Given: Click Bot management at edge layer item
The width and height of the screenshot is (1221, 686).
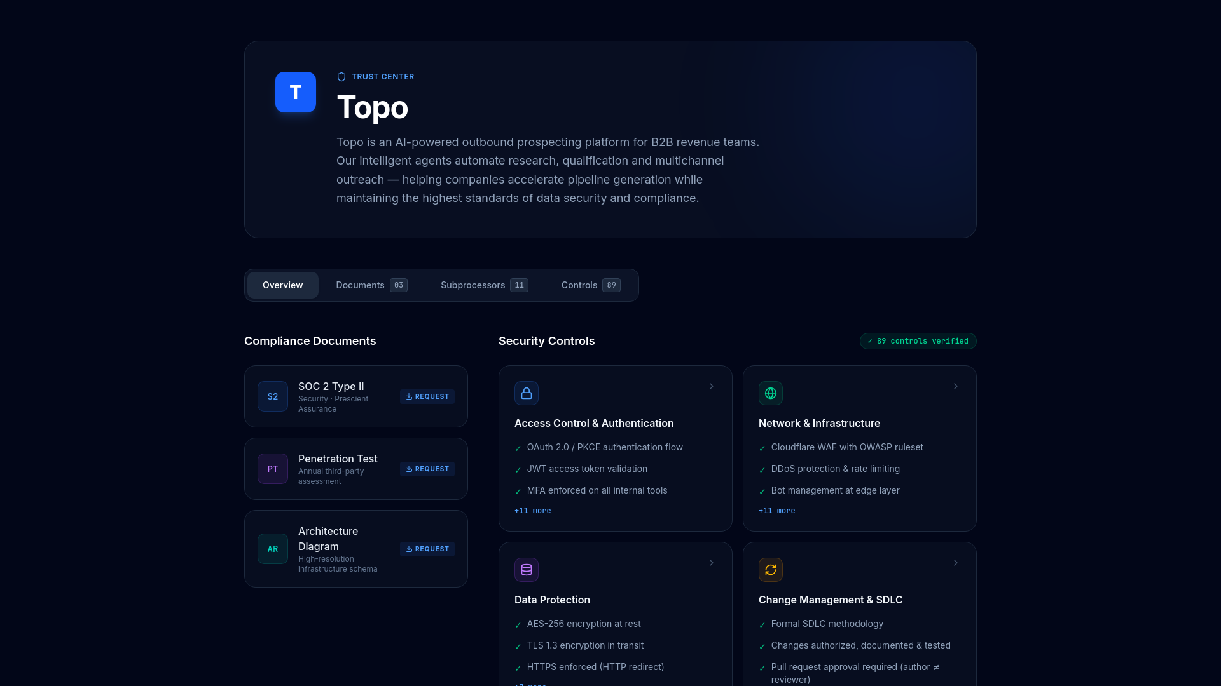Looking at the screenshot, I should (x=836, y=490).
